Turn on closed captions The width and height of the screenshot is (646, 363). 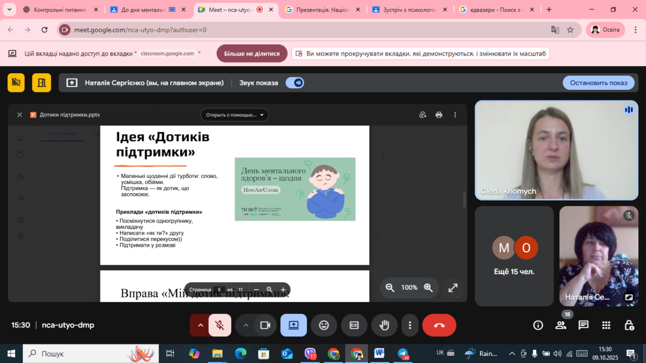354,325
